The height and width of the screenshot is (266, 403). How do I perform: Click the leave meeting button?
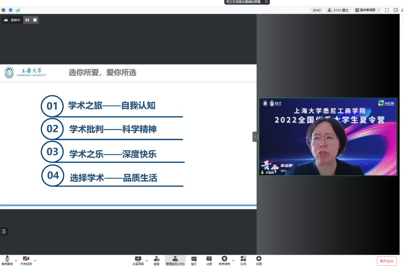pos(387,261)
